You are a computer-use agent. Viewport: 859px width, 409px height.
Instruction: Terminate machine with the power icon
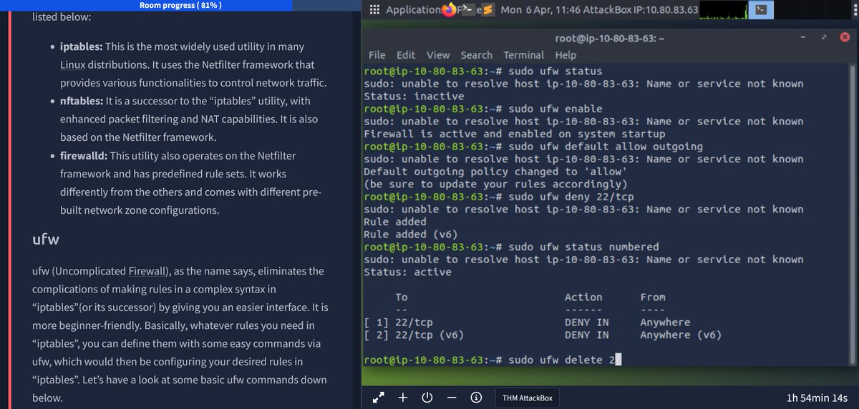click(427, 398)
